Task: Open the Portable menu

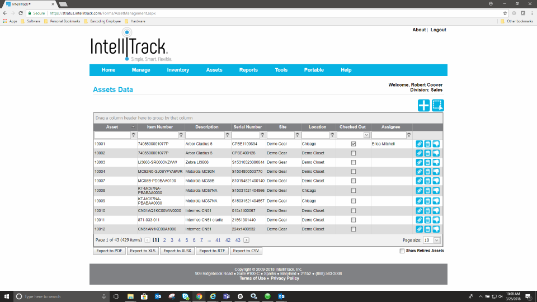Action: pyautogui.click(x=314, y=70)
